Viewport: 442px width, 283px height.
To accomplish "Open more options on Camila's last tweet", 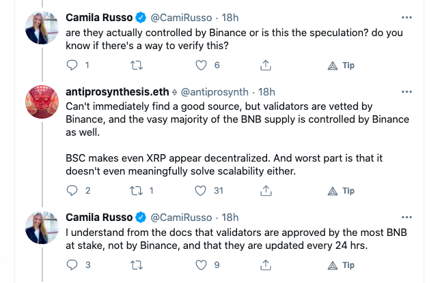I will tap(406, 217).
